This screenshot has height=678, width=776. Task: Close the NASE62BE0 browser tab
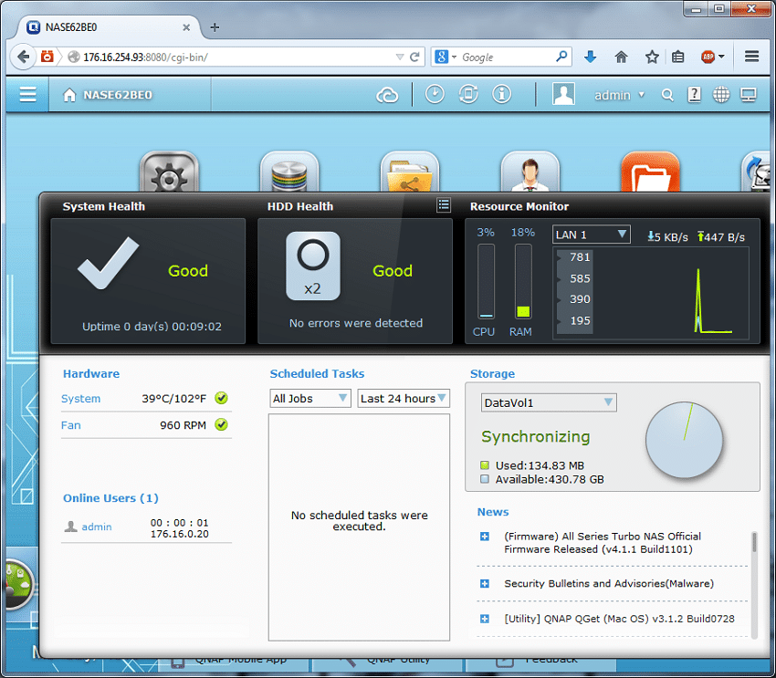pyautogui.click(x=186, y=27)
